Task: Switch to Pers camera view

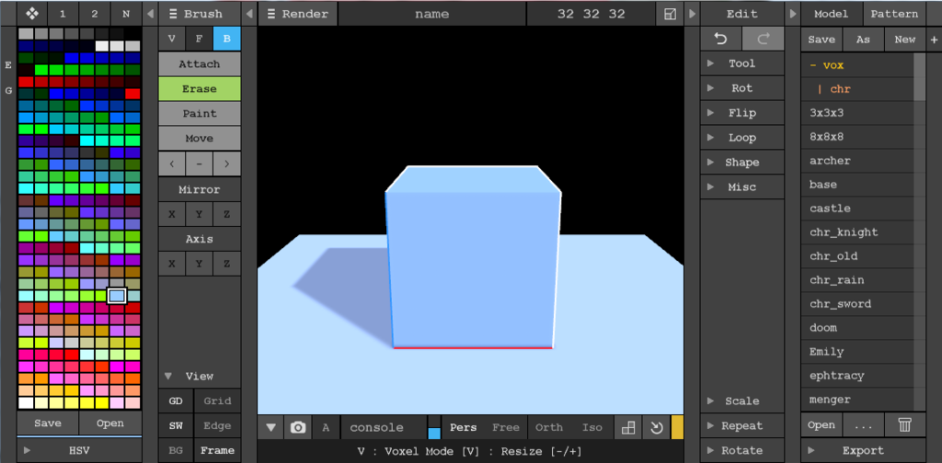Action: point(464,427)
